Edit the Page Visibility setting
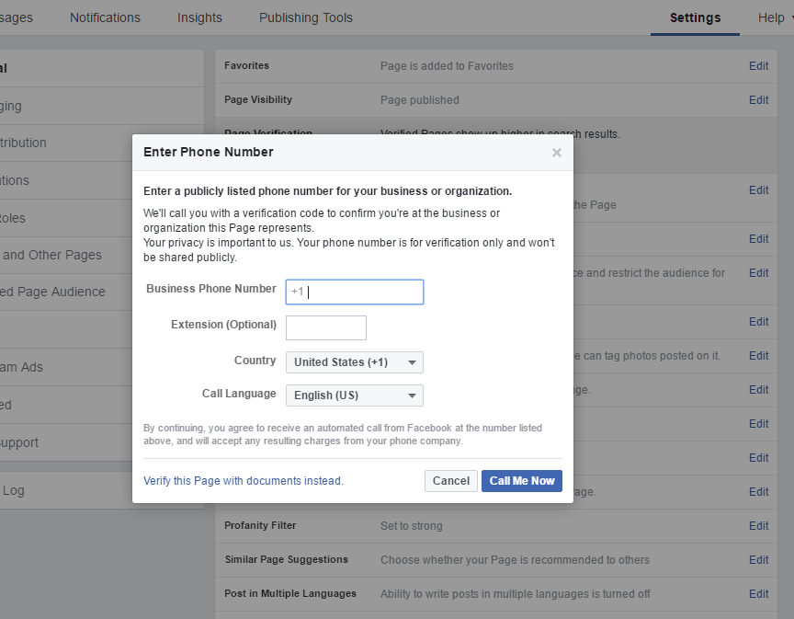The width and height of the screenshot is (794, 619). tap(758, 100)
